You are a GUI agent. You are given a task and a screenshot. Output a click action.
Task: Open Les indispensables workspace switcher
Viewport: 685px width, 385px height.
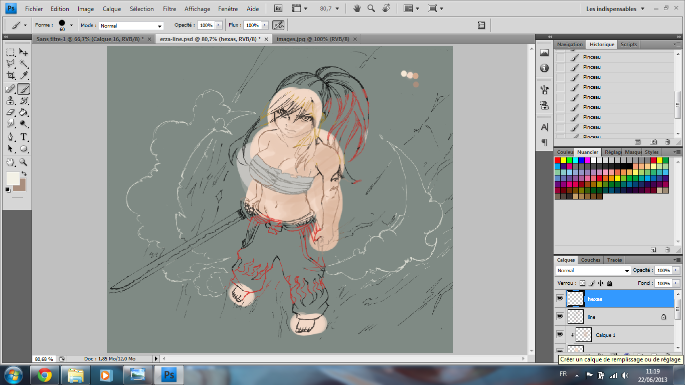tap(615, 9)
